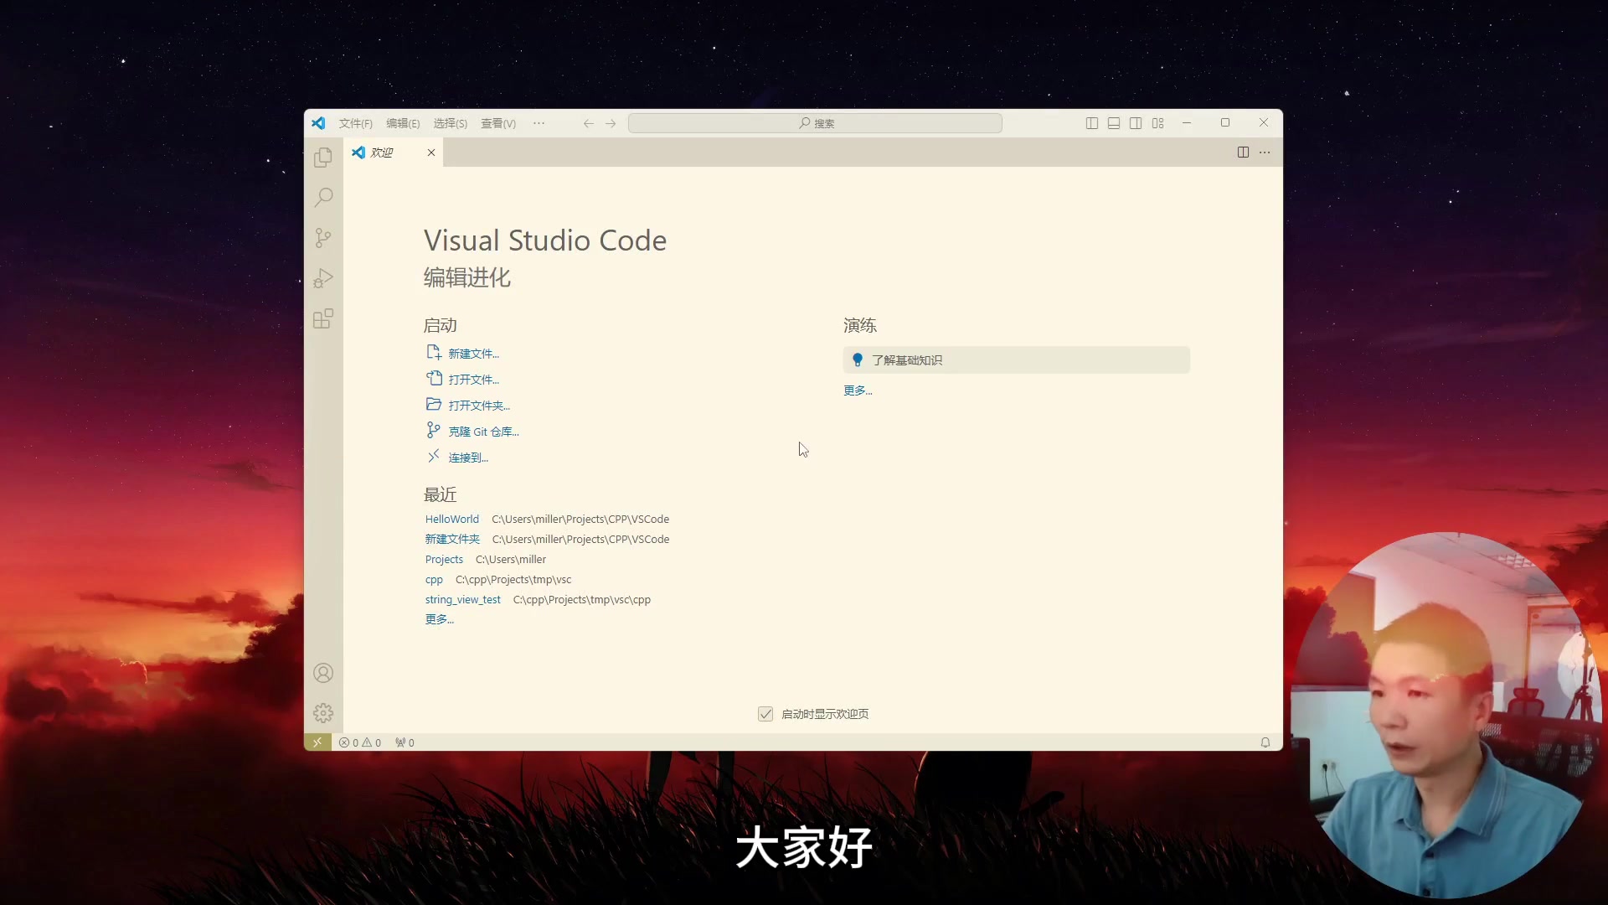Open the Extensions view
Screen dimensions: 1608x905
click(323, 318)
